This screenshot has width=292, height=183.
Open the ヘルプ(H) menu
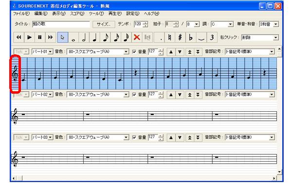point(151,14)
